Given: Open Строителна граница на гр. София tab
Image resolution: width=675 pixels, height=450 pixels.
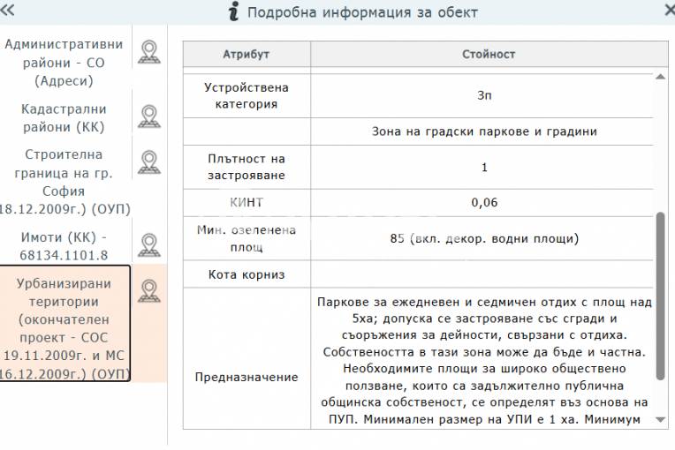Looking at the screenshot, I should pos(64,182).
